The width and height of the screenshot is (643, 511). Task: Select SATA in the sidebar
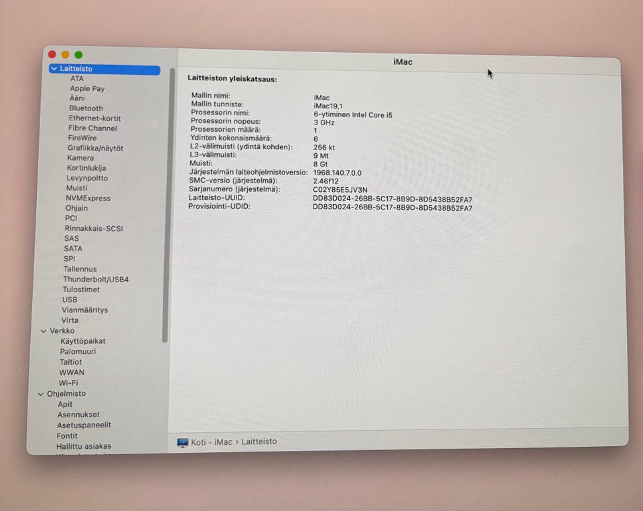pyautogui.click(x=73, y=249)
